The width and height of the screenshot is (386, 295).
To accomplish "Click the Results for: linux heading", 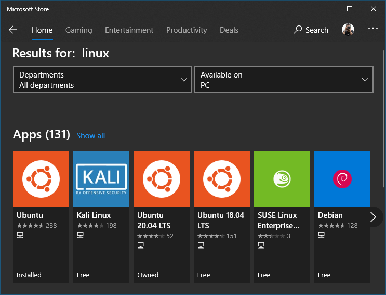I will pyautogui.click(x=61, y=53).
